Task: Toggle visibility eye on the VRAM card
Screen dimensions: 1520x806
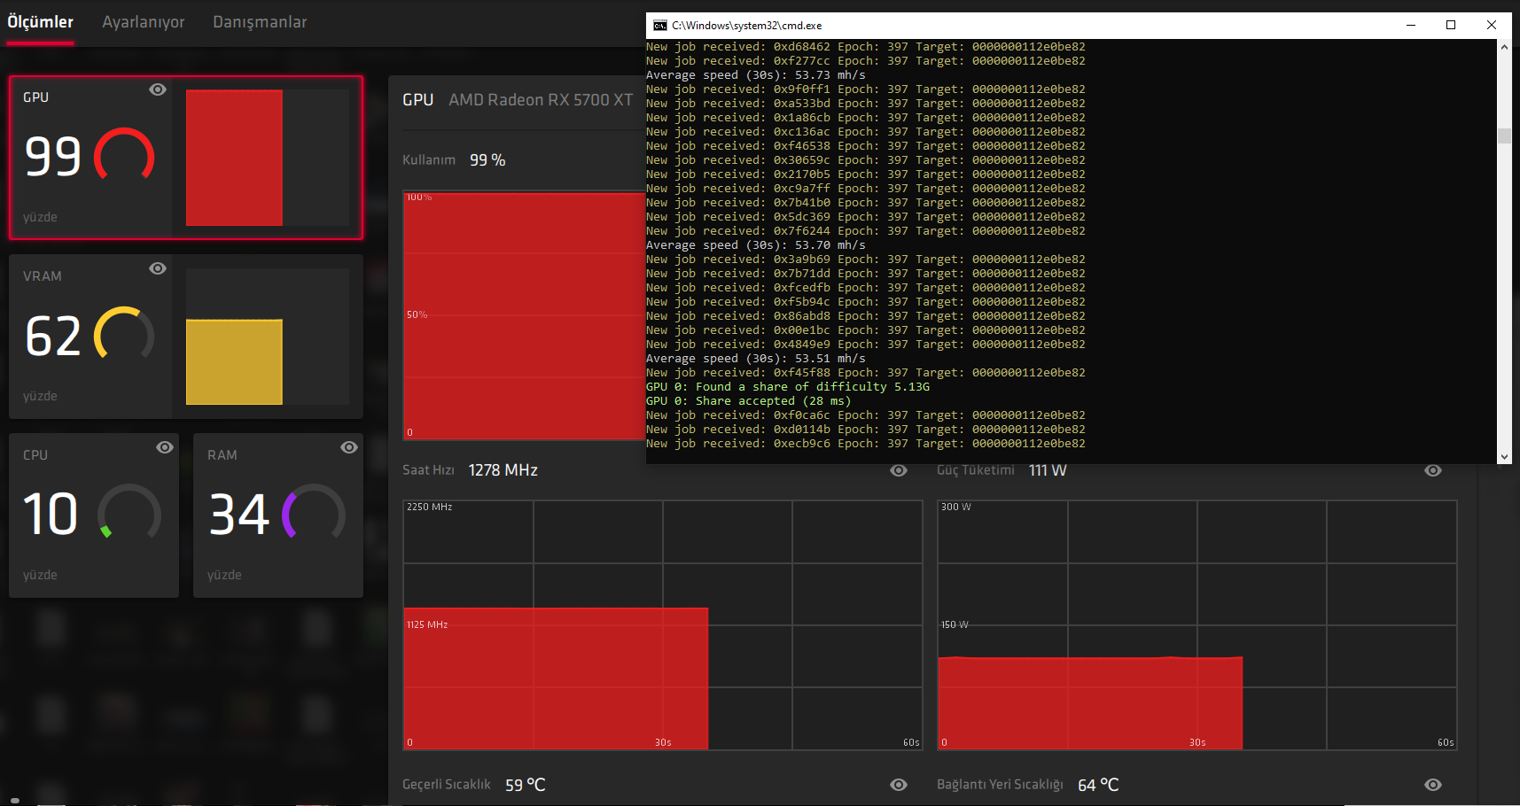Action: [x=158, y=268]
